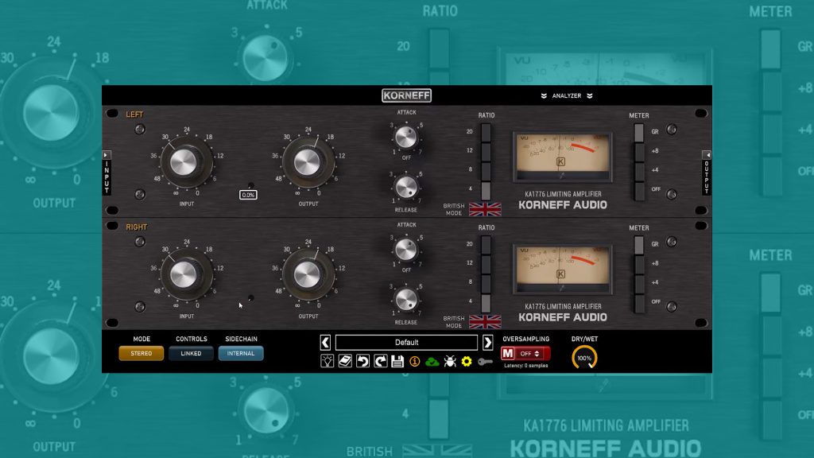Open the Oversampling OFF dropdown
Image resolution: width=814 pixels, height=458 pixels.
(x=532, y=354)
